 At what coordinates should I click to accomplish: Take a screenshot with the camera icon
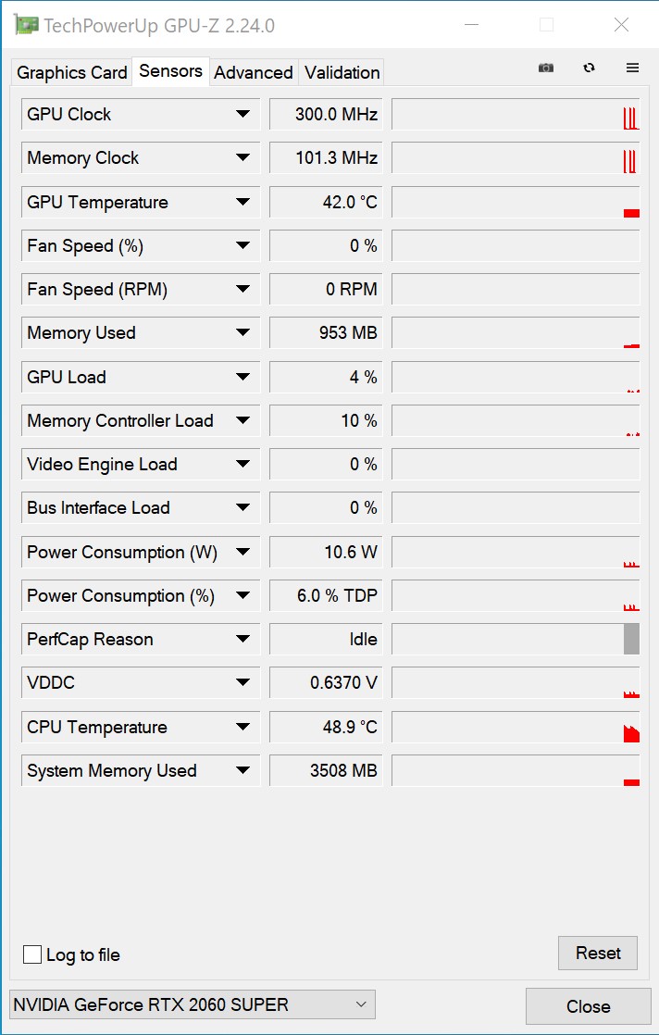(545, 68)
